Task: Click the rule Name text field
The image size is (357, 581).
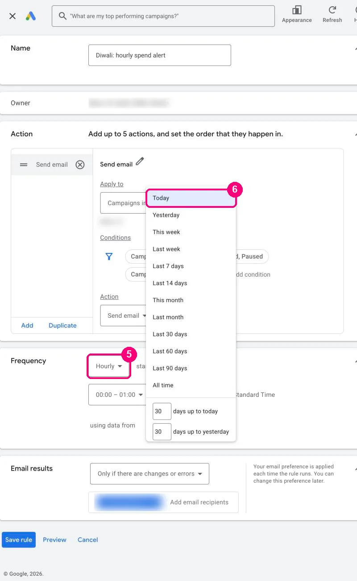Action: [160, 55]
